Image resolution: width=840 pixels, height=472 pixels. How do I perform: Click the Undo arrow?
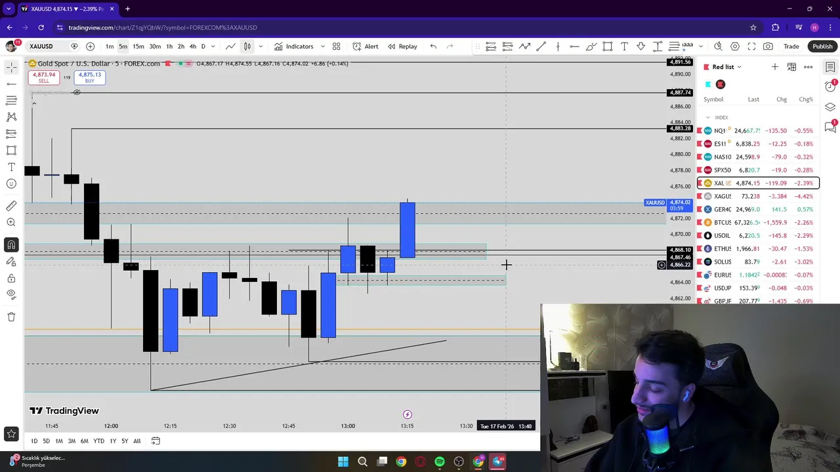click(433, 47)
